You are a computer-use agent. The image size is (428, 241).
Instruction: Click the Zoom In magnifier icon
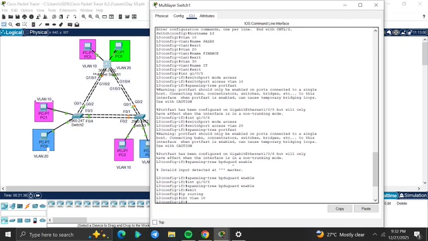[x=84, y=17]
